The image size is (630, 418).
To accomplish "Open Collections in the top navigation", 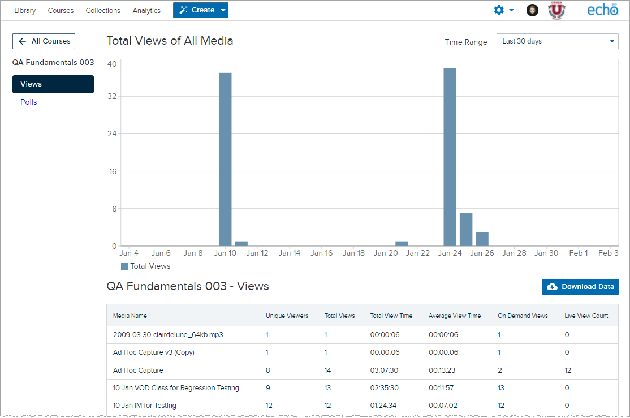I will [x=103, y=10].
